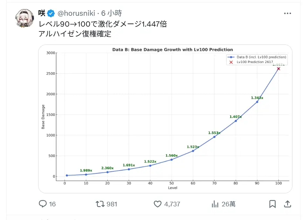Click the reply speech bubble icon

(43, 204)
